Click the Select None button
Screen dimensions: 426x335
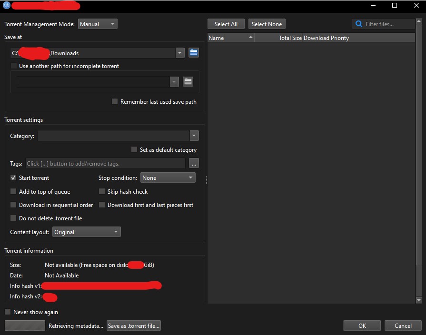click(x=267, y=24)
